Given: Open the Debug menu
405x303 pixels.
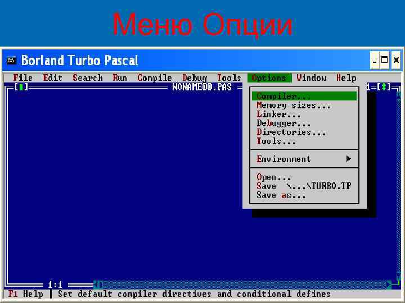Looking at the screenshot, I should (195, 78).
